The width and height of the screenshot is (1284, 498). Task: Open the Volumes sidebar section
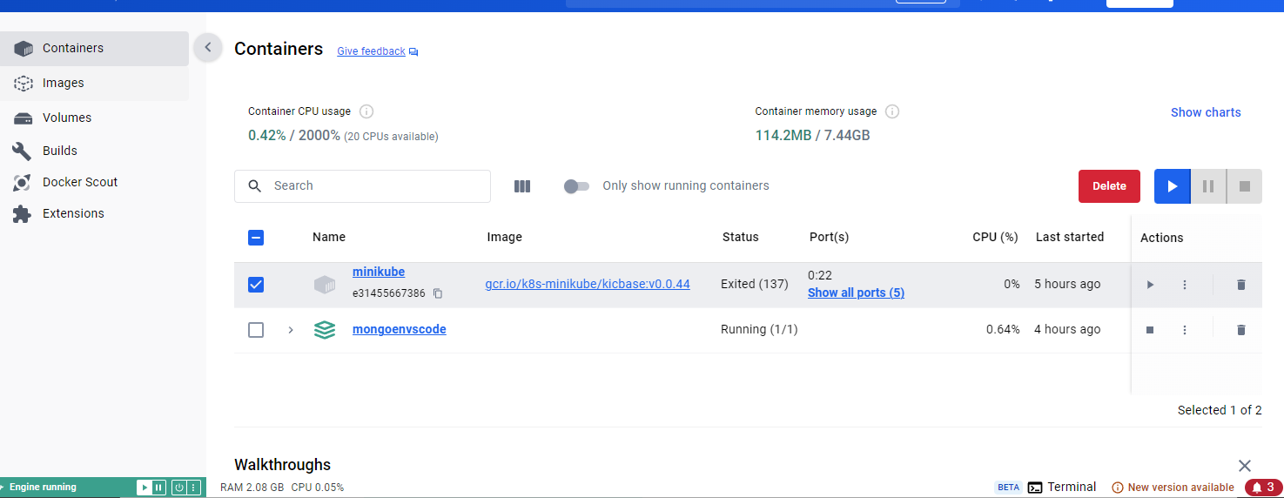point(94,118)
